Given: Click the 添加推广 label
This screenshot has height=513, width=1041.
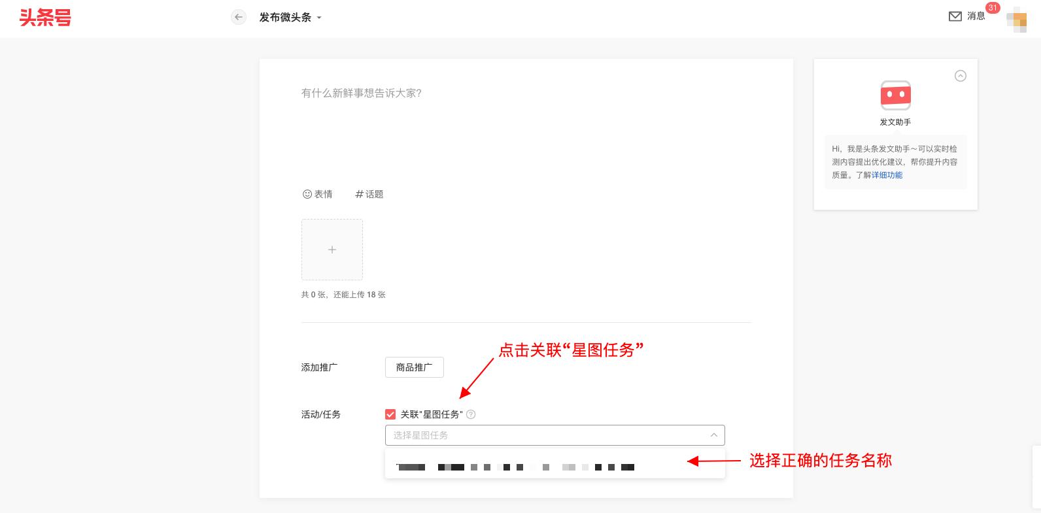Looking at the screenshot, I should tap(319, 367).
